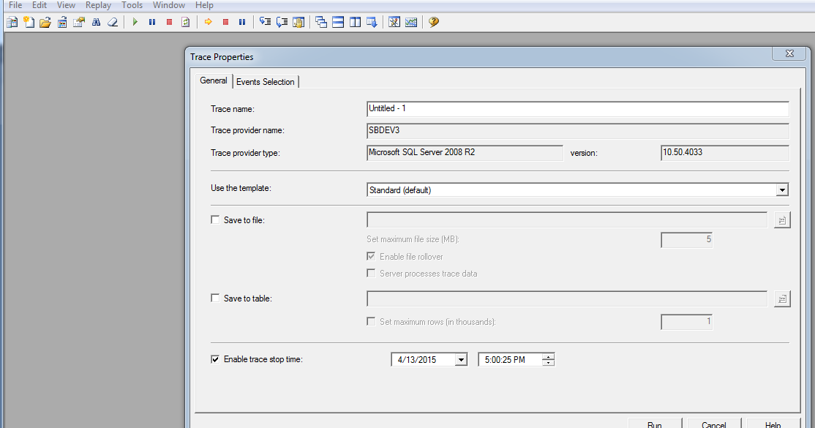The height and width of the screenshot is (428, 815).
Task: Switch to the Events Selection tab
Action: click(x=266, y=81)
